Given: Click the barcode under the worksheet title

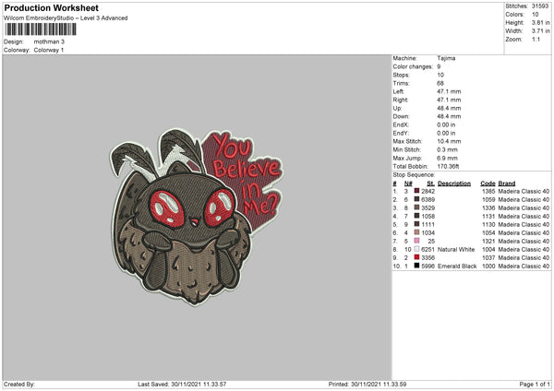Looking at the screenshot, I should 41,30.
